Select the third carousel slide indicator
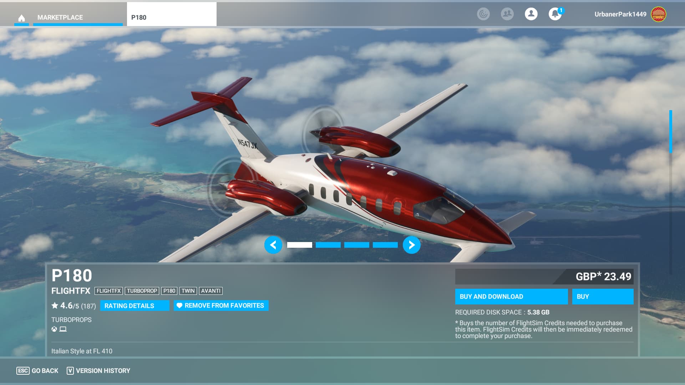Viewport: 685px width, 385px height. click(x=357, y=245)
